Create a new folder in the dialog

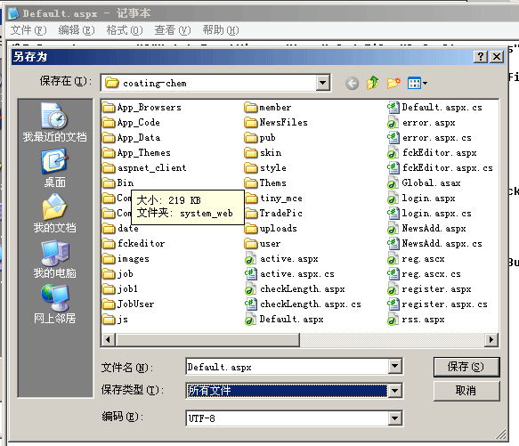[x=393, y=83]
